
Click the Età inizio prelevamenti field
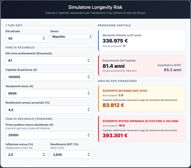(x=49, y=60)
